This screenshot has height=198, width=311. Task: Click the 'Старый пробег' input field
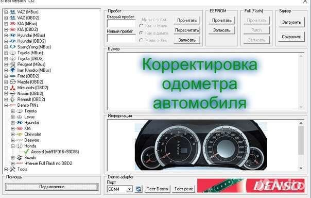pyautogui.click(x=121, y=24)
